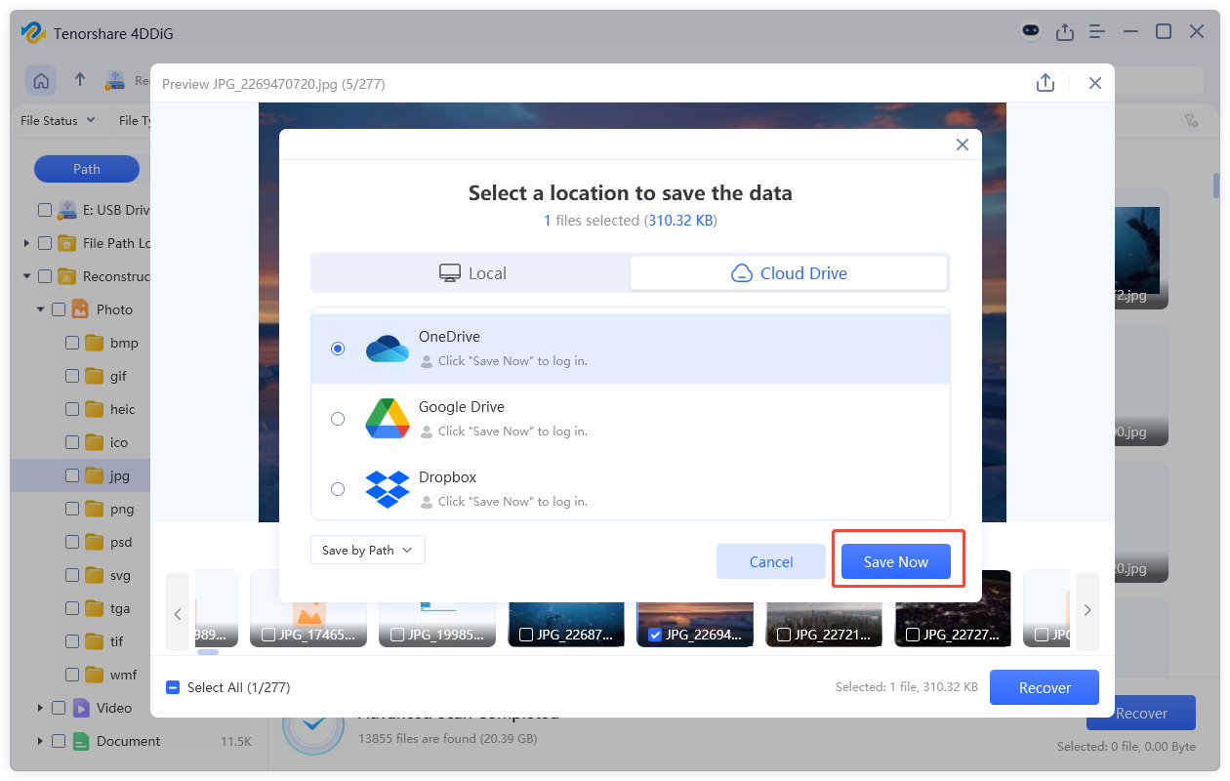Click the Save Now button
Viewport: 1230px width, 781px height.
coord(895,561)
